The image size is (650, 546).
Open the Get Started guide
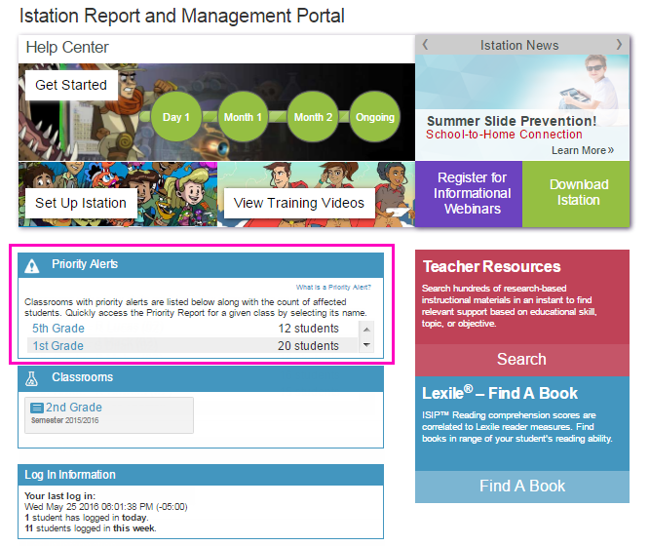71,85
